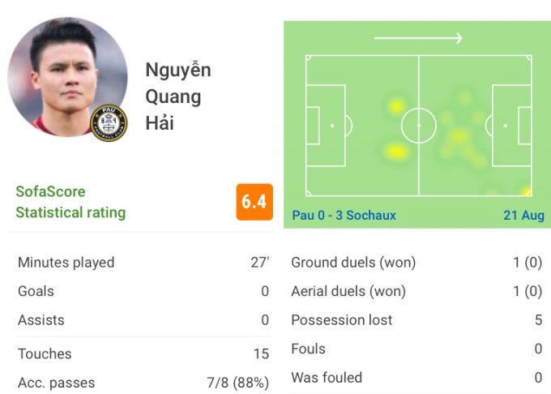
Task: Click the attack direction arrow above pitch
Action: 418,37
